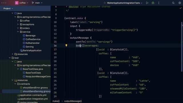Open the Project view dropdown
Image resolution: width=183 pixels, height=103 pixels.
[8, 8]
